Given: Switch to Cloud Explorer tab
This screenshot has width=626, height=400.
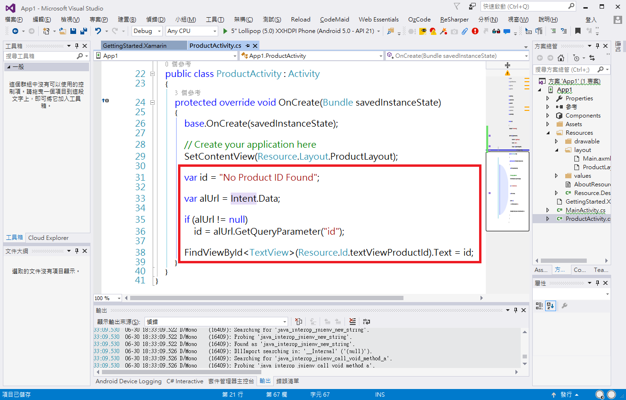Looking at the screenshot, I should pos(48,238).
